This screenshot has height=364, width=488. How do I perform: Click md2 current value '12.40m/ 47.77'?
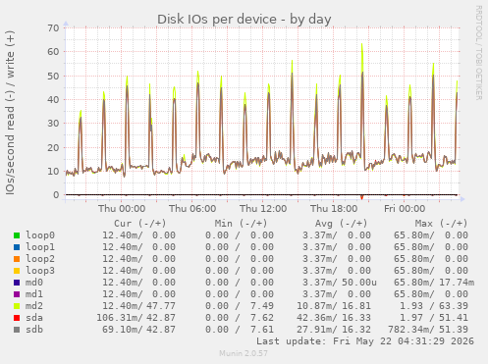pyautogui.click(x=138, y=306)
